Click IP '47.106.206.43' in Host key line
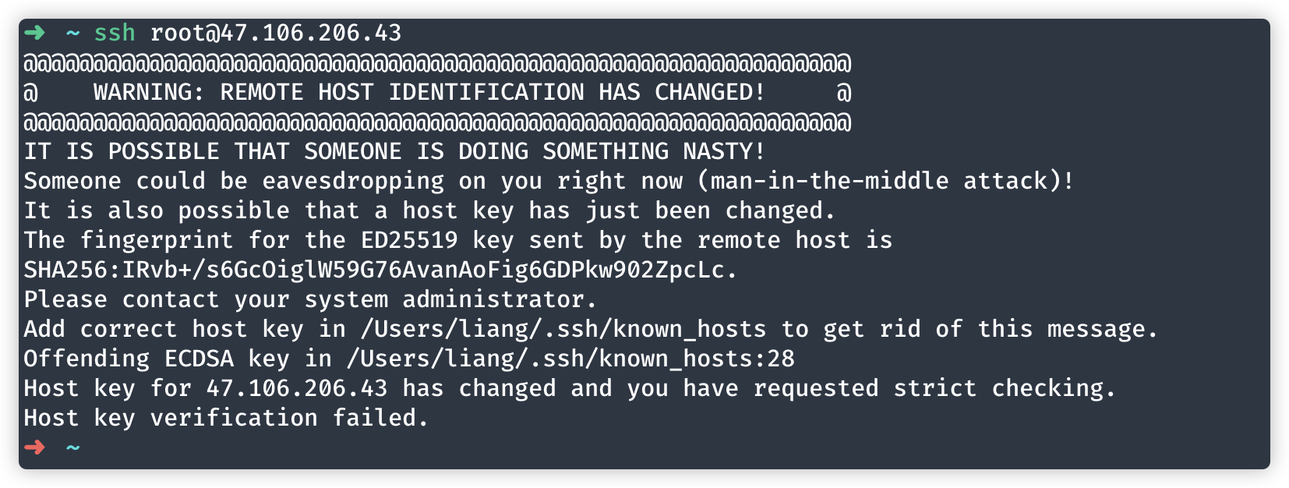 [x=297, y=388]
